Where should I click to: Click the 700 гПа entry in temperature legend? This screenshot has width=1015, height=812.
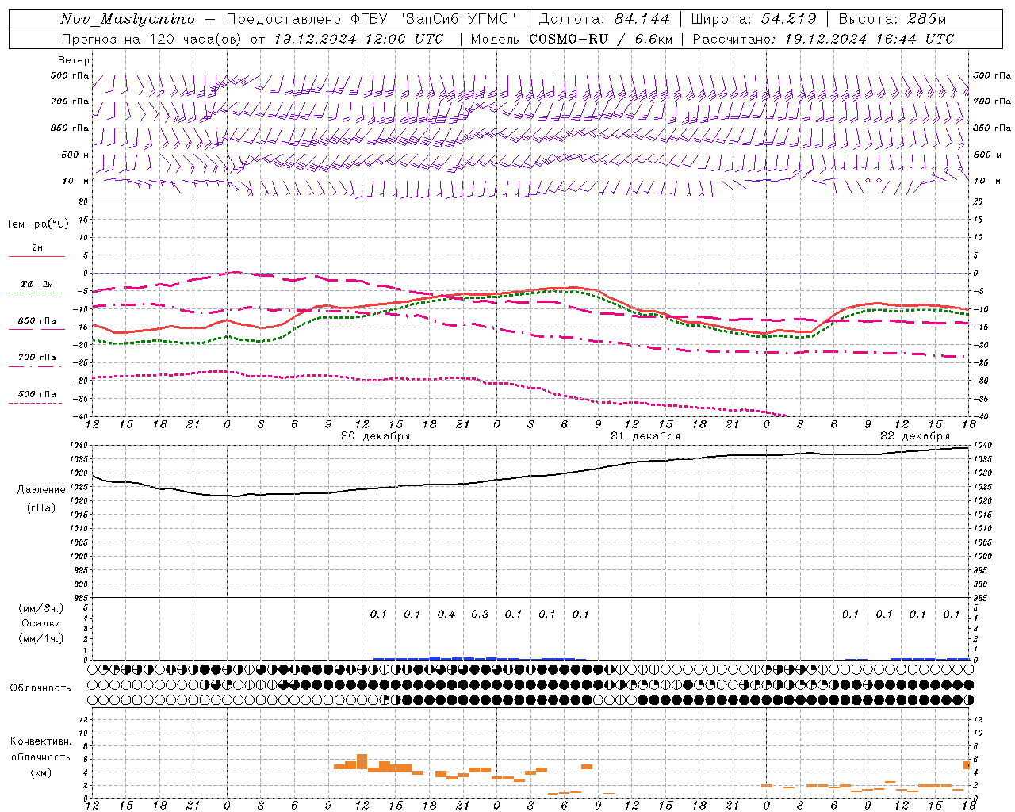pos(37,358)
